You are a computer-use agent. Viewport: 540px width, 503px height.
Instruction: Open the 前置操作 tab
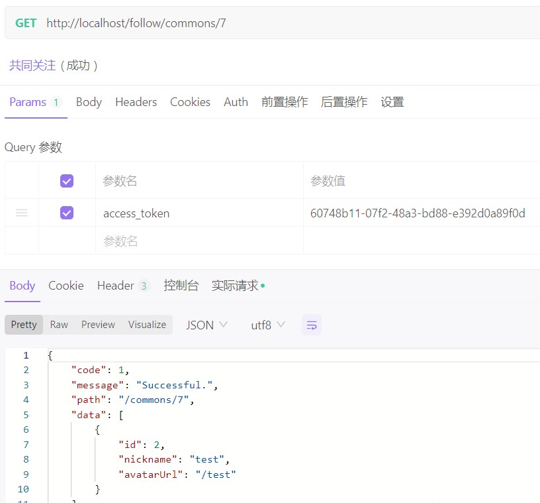tap(285, 102)
